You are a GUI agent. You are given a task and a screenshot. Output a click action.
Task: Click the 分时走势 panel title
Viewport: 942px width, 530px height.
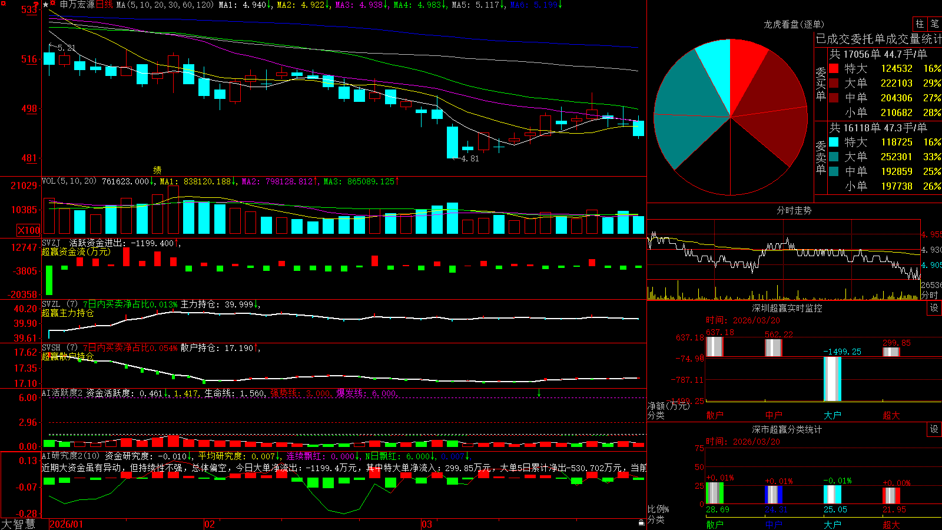pyautogui.click(x=794, y=210)
